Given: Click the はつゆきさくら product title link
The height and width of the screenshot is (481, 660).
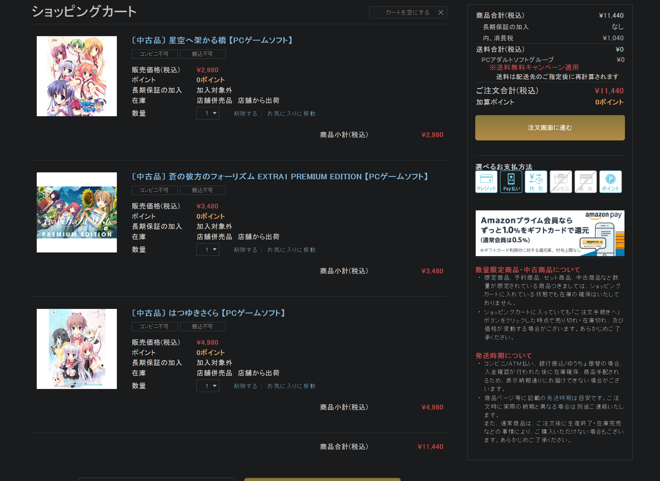Looking at the screenshot, I should [x=208, y=313].
